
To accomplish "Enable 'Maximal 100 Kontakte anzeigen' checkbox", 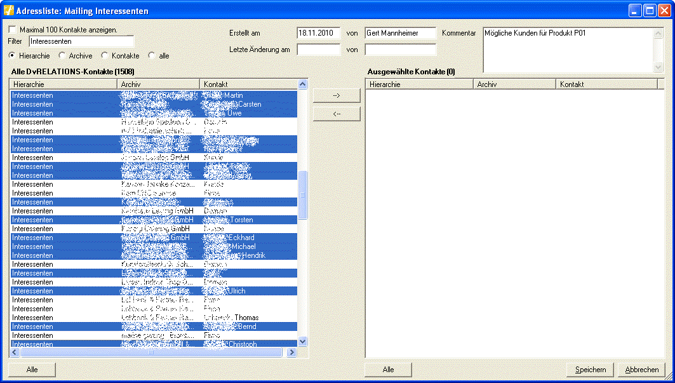I will (x=13, y=30).
